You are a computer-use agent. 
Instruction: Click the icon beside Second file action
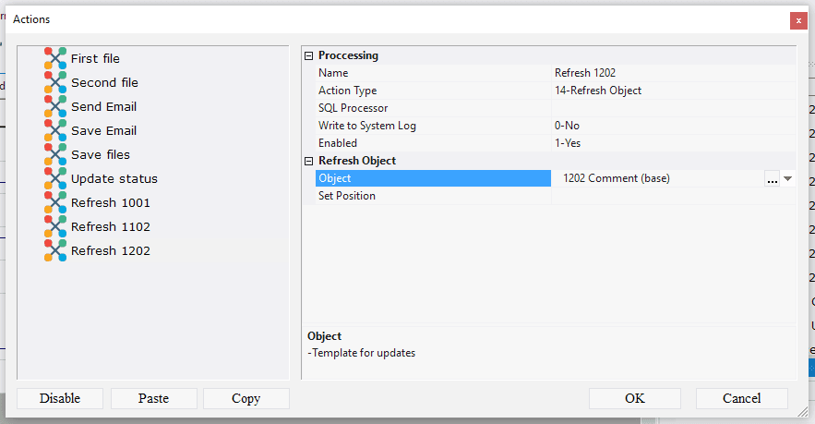[x=55, y=82]
